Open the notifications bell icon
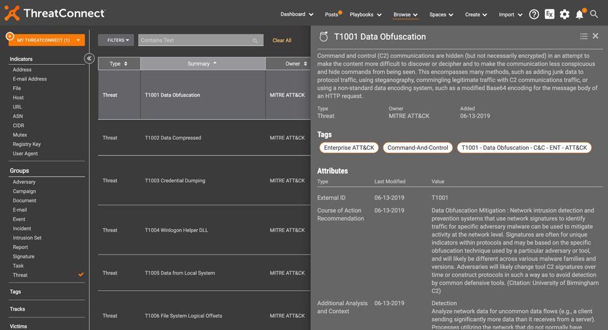This screenshot has width=608, height=330. click(x=579, y=14)
